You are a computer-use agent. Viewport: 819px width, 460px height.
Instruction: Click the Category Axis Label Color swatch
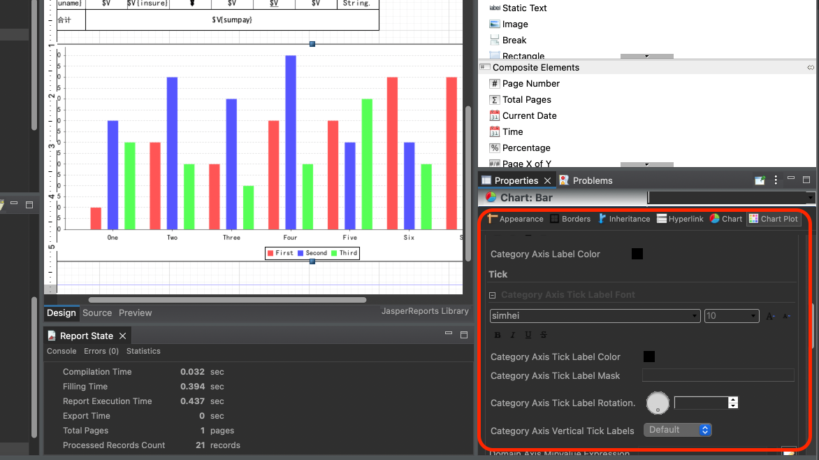point(637,254)
